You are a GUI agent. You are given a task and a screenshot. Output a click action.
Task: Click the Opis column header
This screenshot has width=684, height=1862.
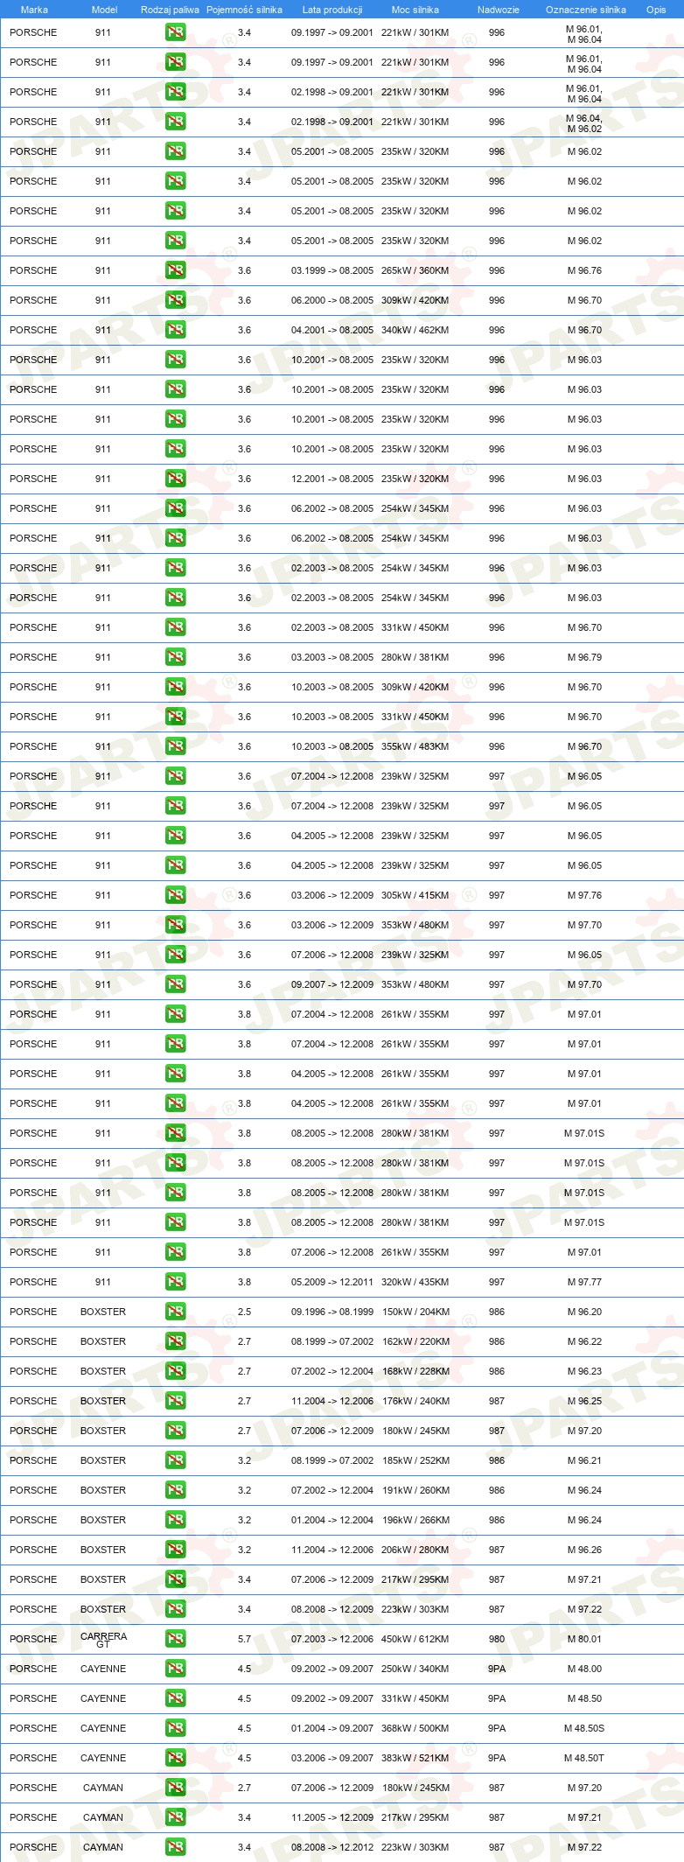pyautogui.click(x=656, y=10)
